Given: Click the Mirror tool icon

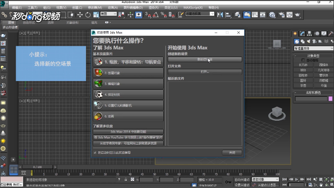Looking at the screenshot, I should [220, 15].
